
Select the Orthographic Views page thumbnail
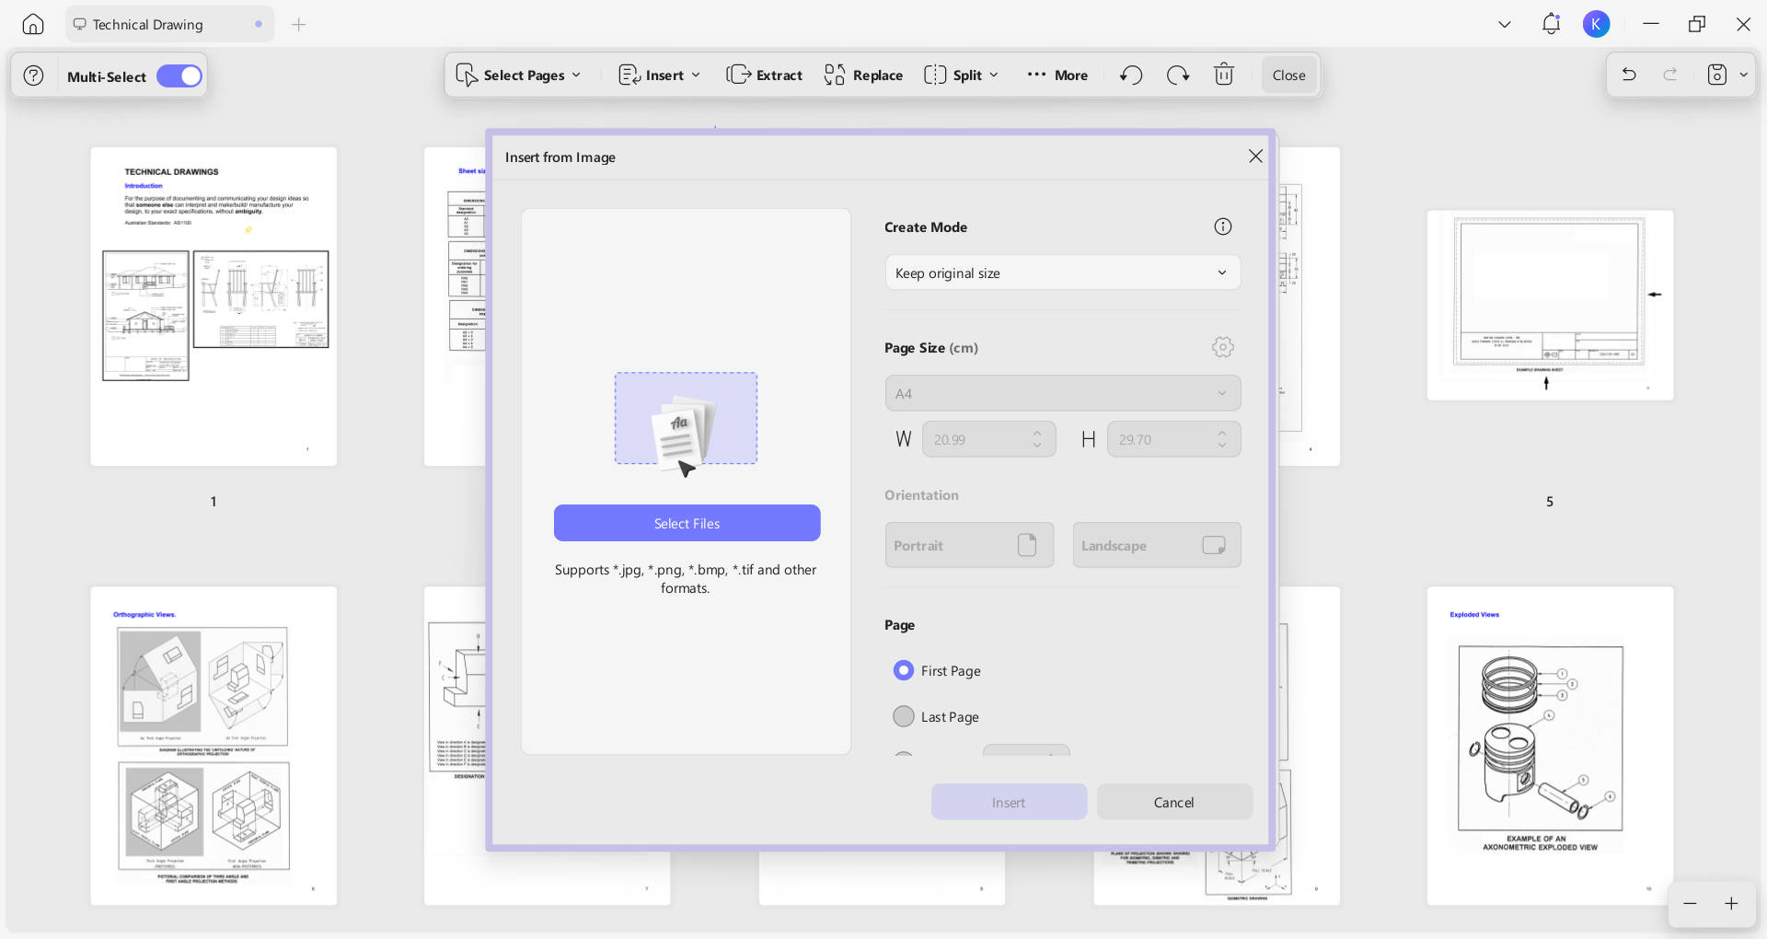click(x=214, y=746)
